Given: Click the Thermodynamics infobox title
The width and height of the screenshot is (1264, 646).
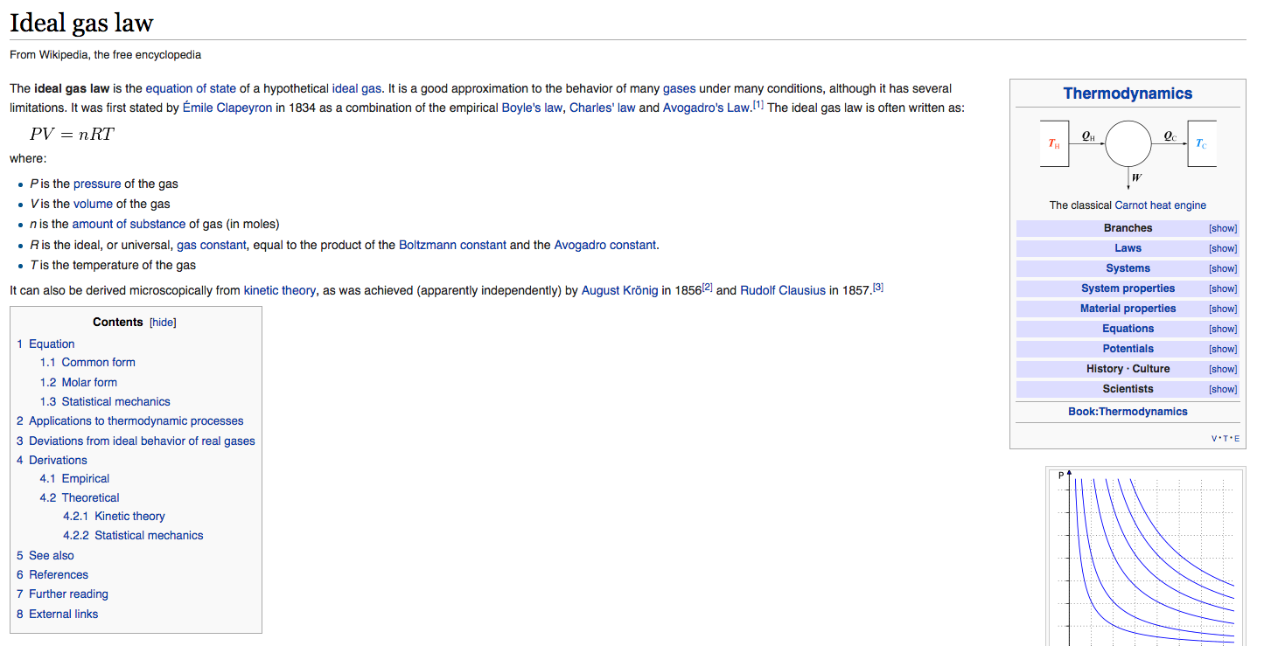Looking at the screenshot, I should click(x=1128, y=94).
